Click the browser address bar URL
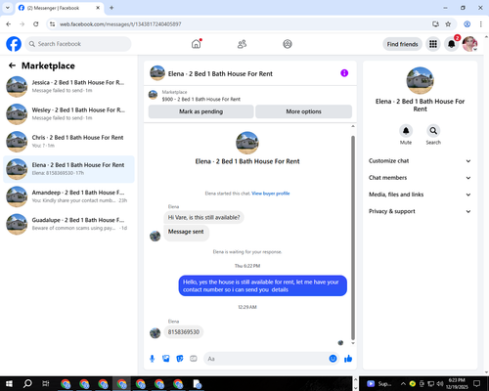The width and height of the screenshot is (489, 391). [120, 24]
